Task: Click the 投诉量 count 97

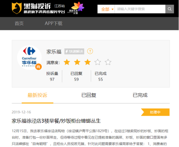Action: [52, 79]
